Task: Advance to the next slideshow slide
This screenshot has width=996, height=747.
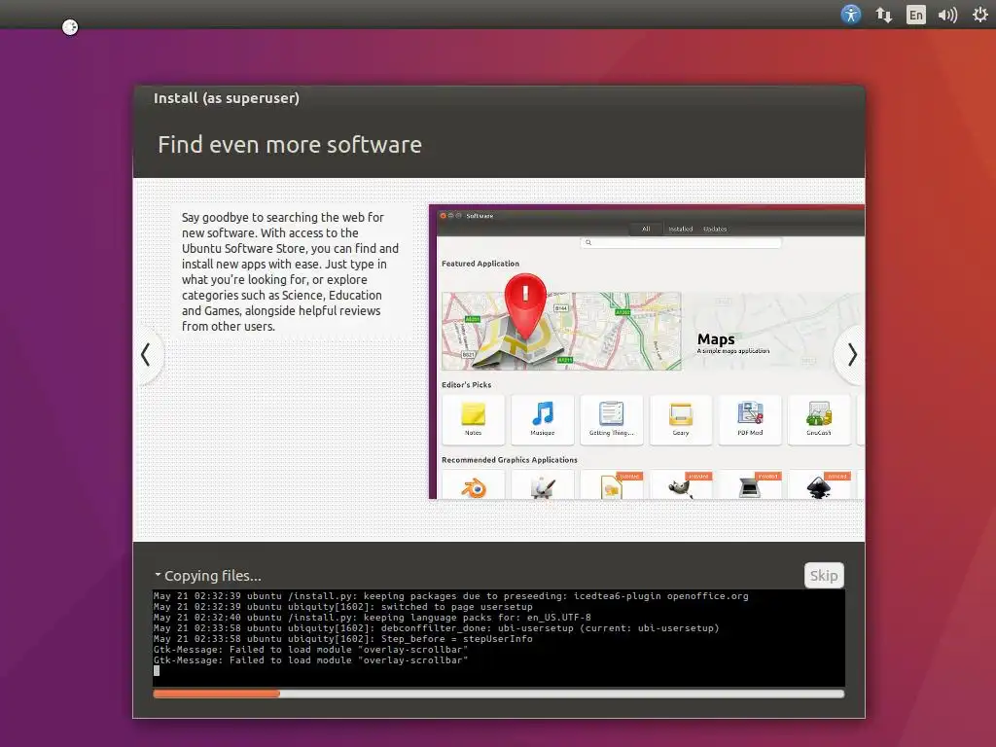Action: [852, 354]
